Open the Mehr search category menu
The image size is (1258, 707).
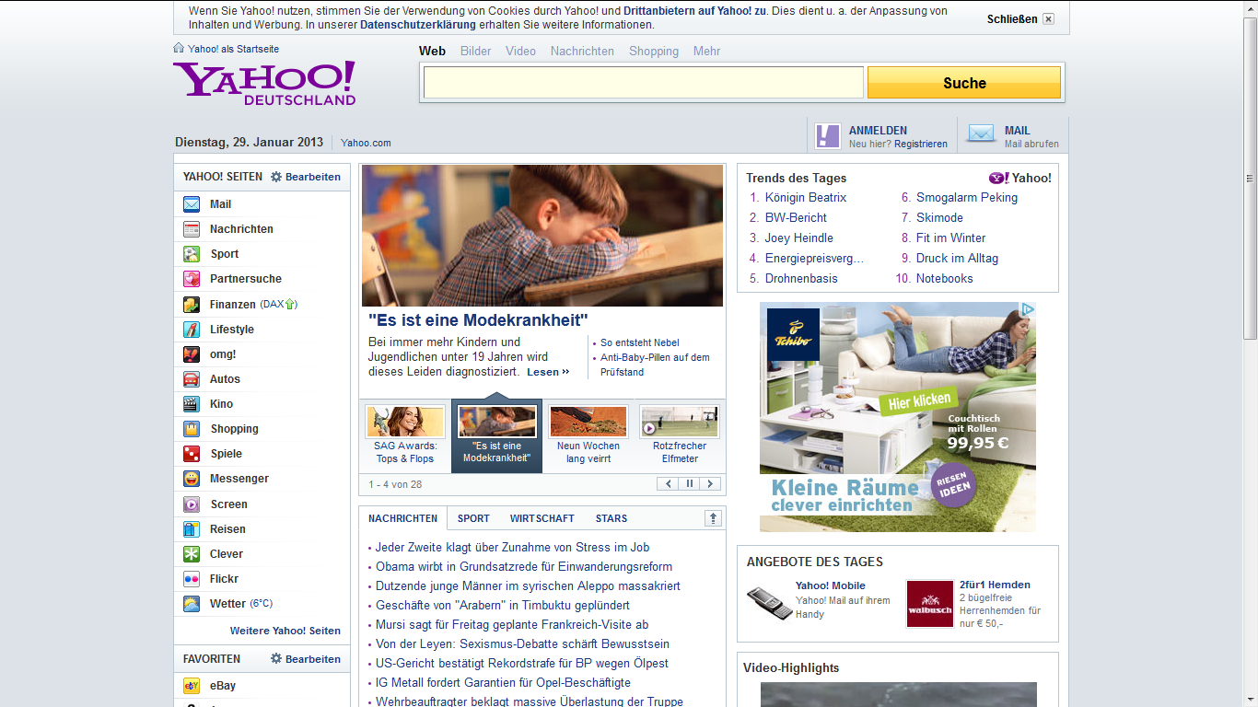(x=706, y=52)
